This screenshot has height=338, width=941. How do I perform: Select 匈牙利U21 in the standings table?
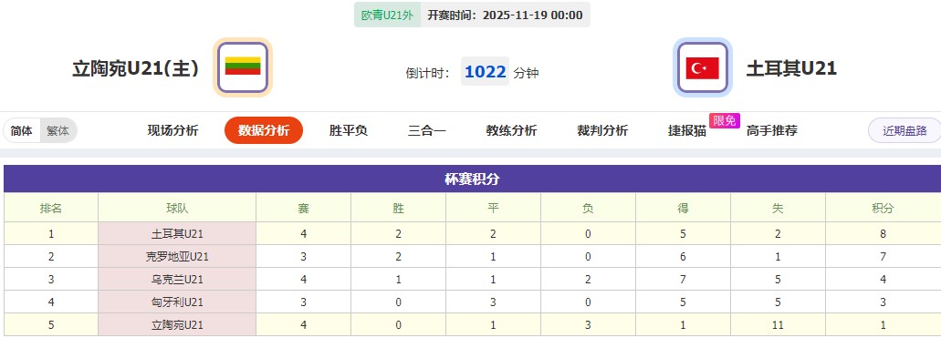(177, 302)
